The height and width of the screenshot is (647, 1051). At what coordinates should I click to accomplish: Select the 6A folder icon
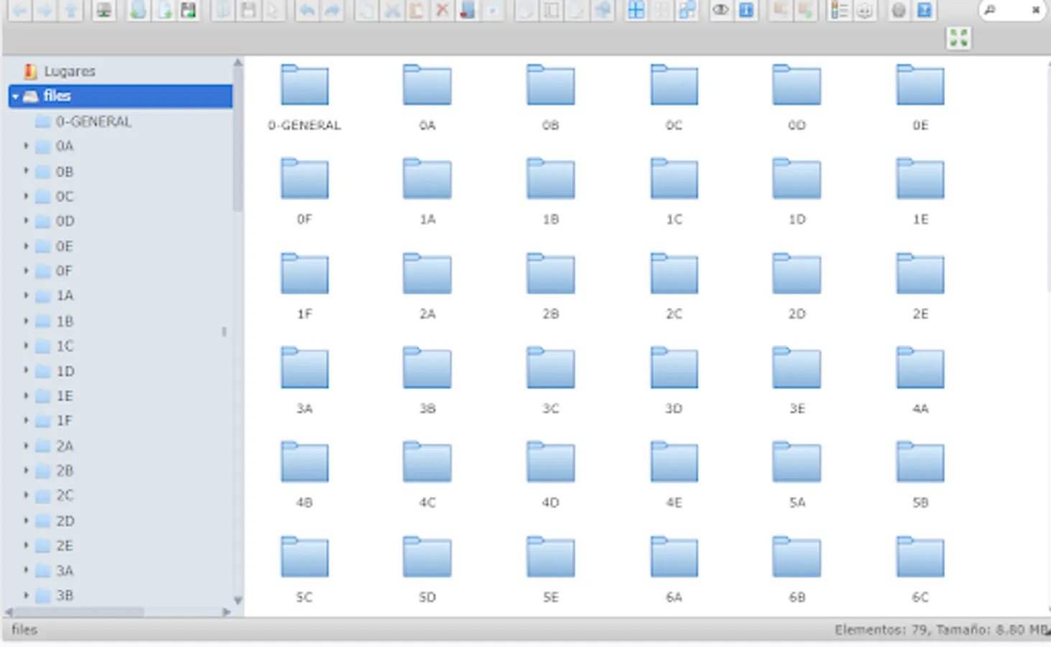point(674,558)
